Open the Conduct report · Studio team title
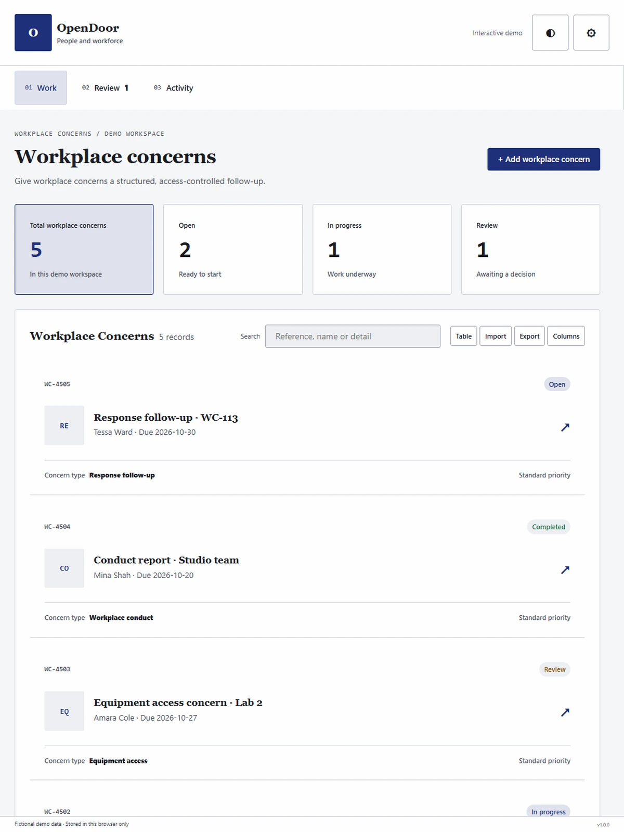 click(166, 560)
